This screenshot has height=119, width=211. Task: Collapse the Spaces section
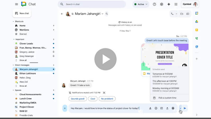[x=14, y=90]
